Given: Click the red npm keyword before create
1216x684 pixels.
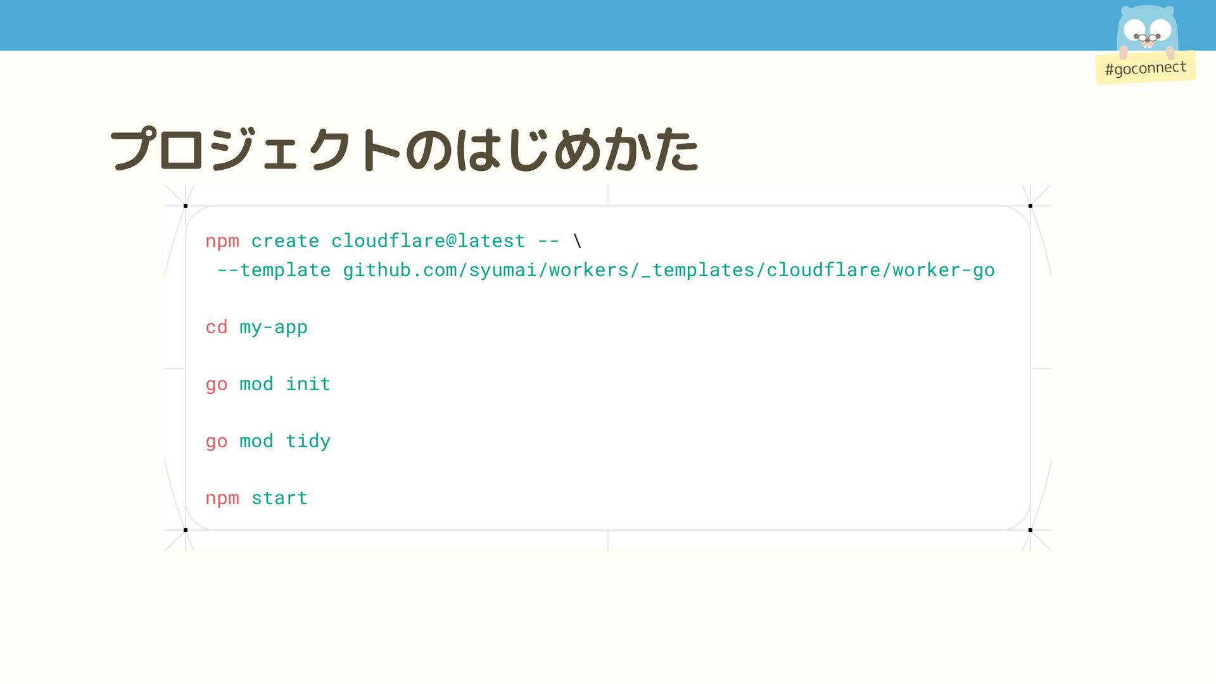Looking at the screenshot, I should tap(222, 241).
